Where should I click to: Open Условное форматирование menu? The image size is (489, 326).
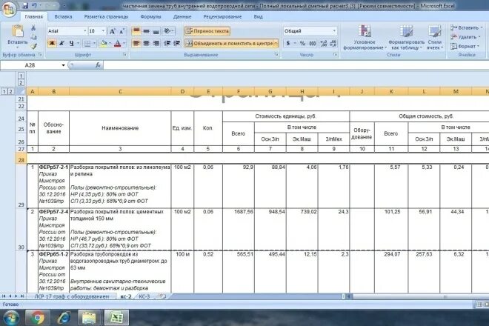(365, 38)
